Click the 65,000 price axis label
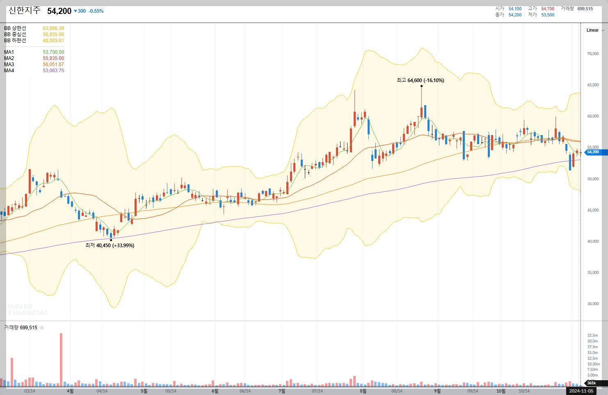 [593, 85]
